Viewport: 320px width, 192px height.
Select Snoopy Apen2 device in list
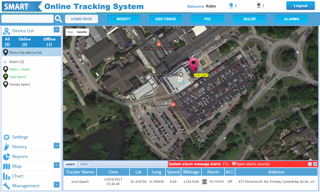19,84
